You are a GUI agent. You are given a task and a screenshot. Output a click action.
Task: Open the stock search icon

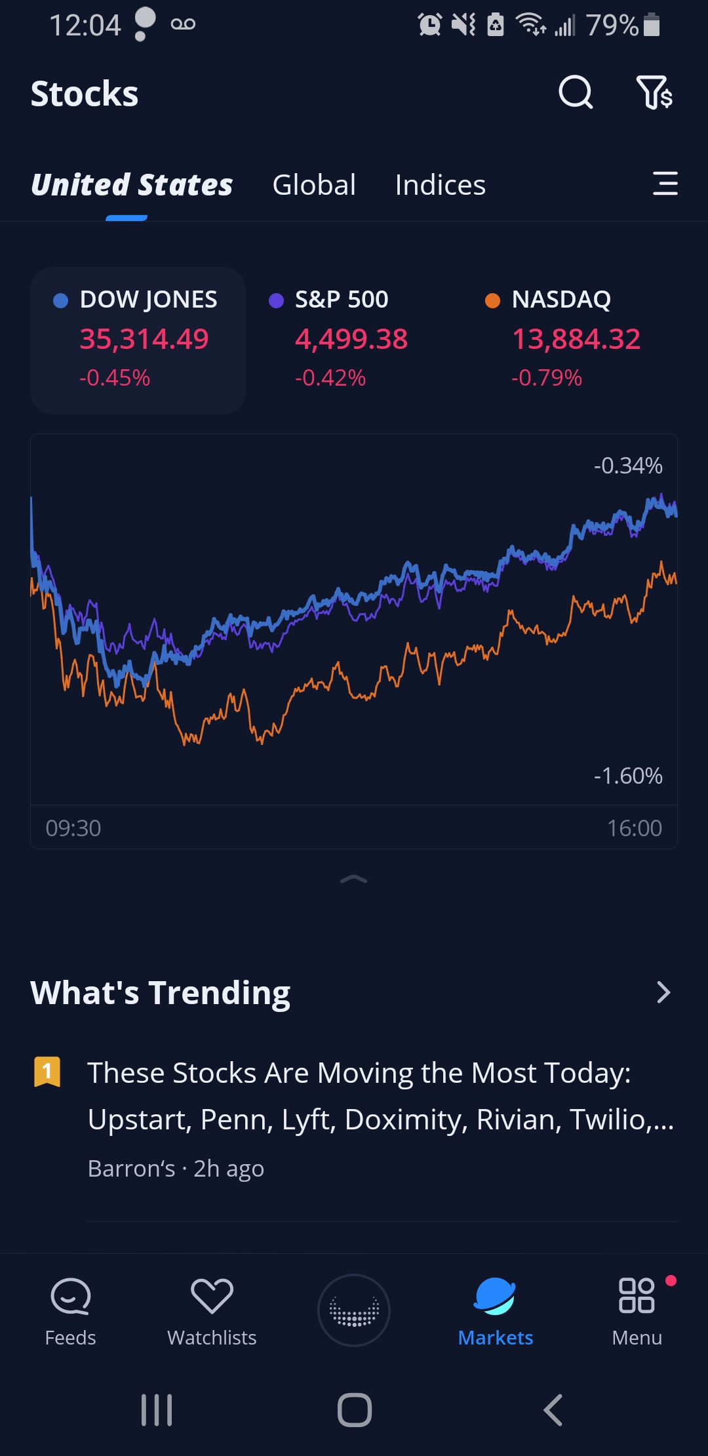[x=576, y=92]
